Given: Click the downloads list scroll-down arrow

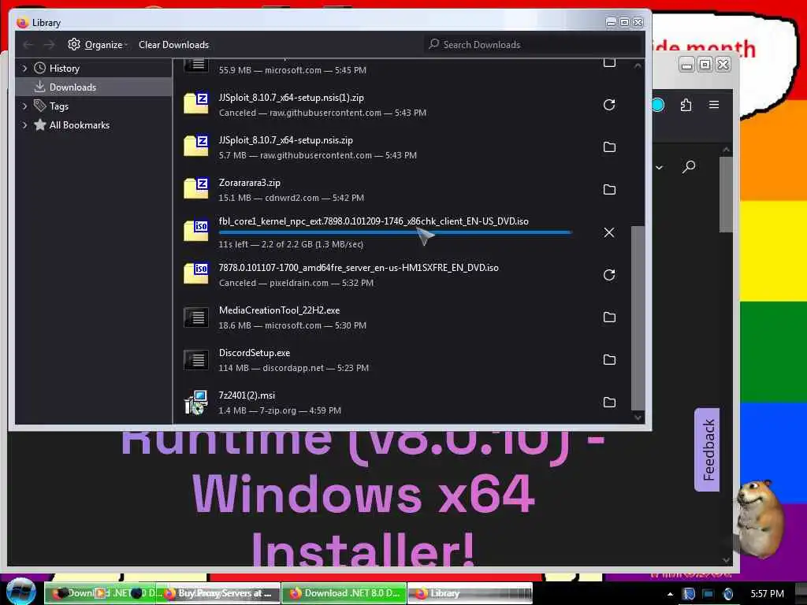Looking at the screenshot, I should (x=638, y=418).
